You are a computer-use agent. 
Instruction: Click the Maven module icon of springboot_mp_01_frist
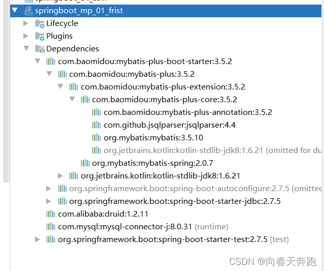pyautogui.click(x=29, y=11)
